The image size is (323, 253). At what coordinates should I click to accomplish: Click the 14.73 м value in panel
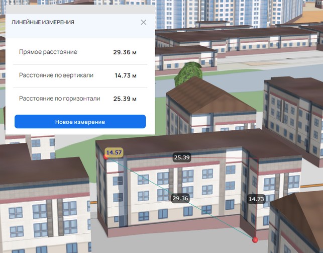point(125,75)
